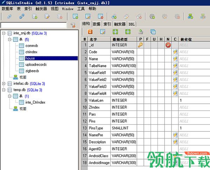Click the connect to database toolbar icon
The height and width of the screenshot is (170, 210).
(x=9, y=16)
